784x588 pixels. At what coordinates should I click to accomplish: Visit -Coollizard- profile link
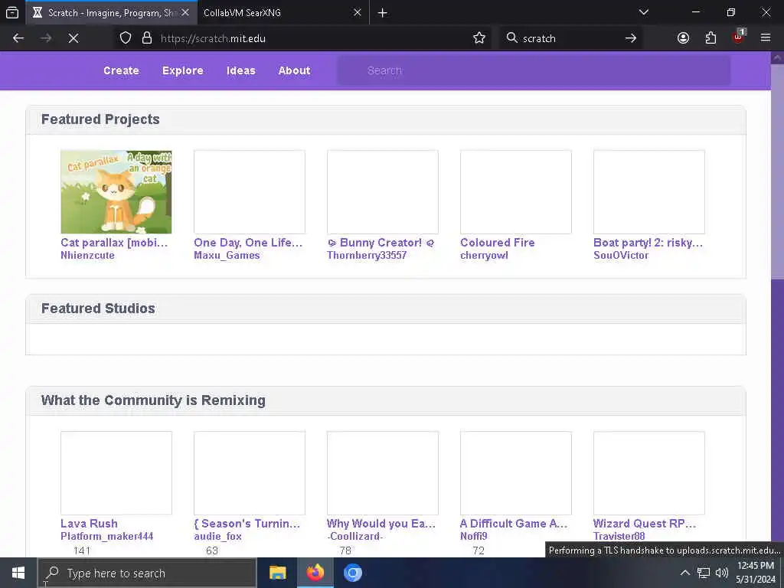pos(355,536)
